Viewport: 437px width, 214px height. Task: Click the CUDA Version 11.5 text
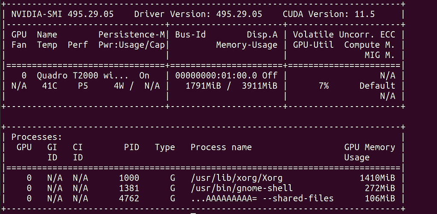pos(329,14)
